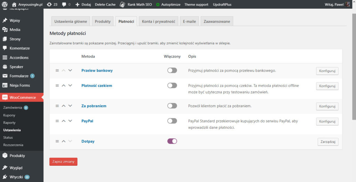The height and width of the screenshot is (182, 356).
Task: Move PayPal up with chevron
Action: 64,121
